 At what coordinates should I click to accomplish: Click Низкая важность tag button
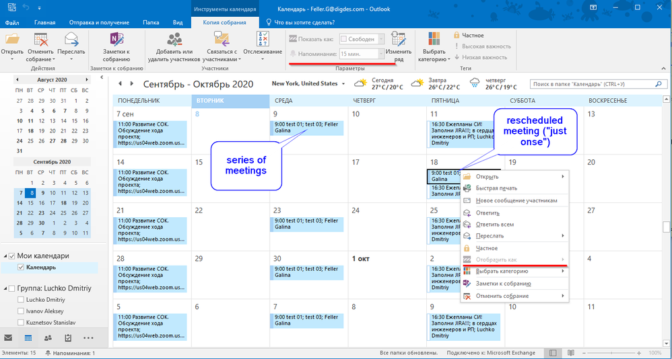tap(480, 57)
